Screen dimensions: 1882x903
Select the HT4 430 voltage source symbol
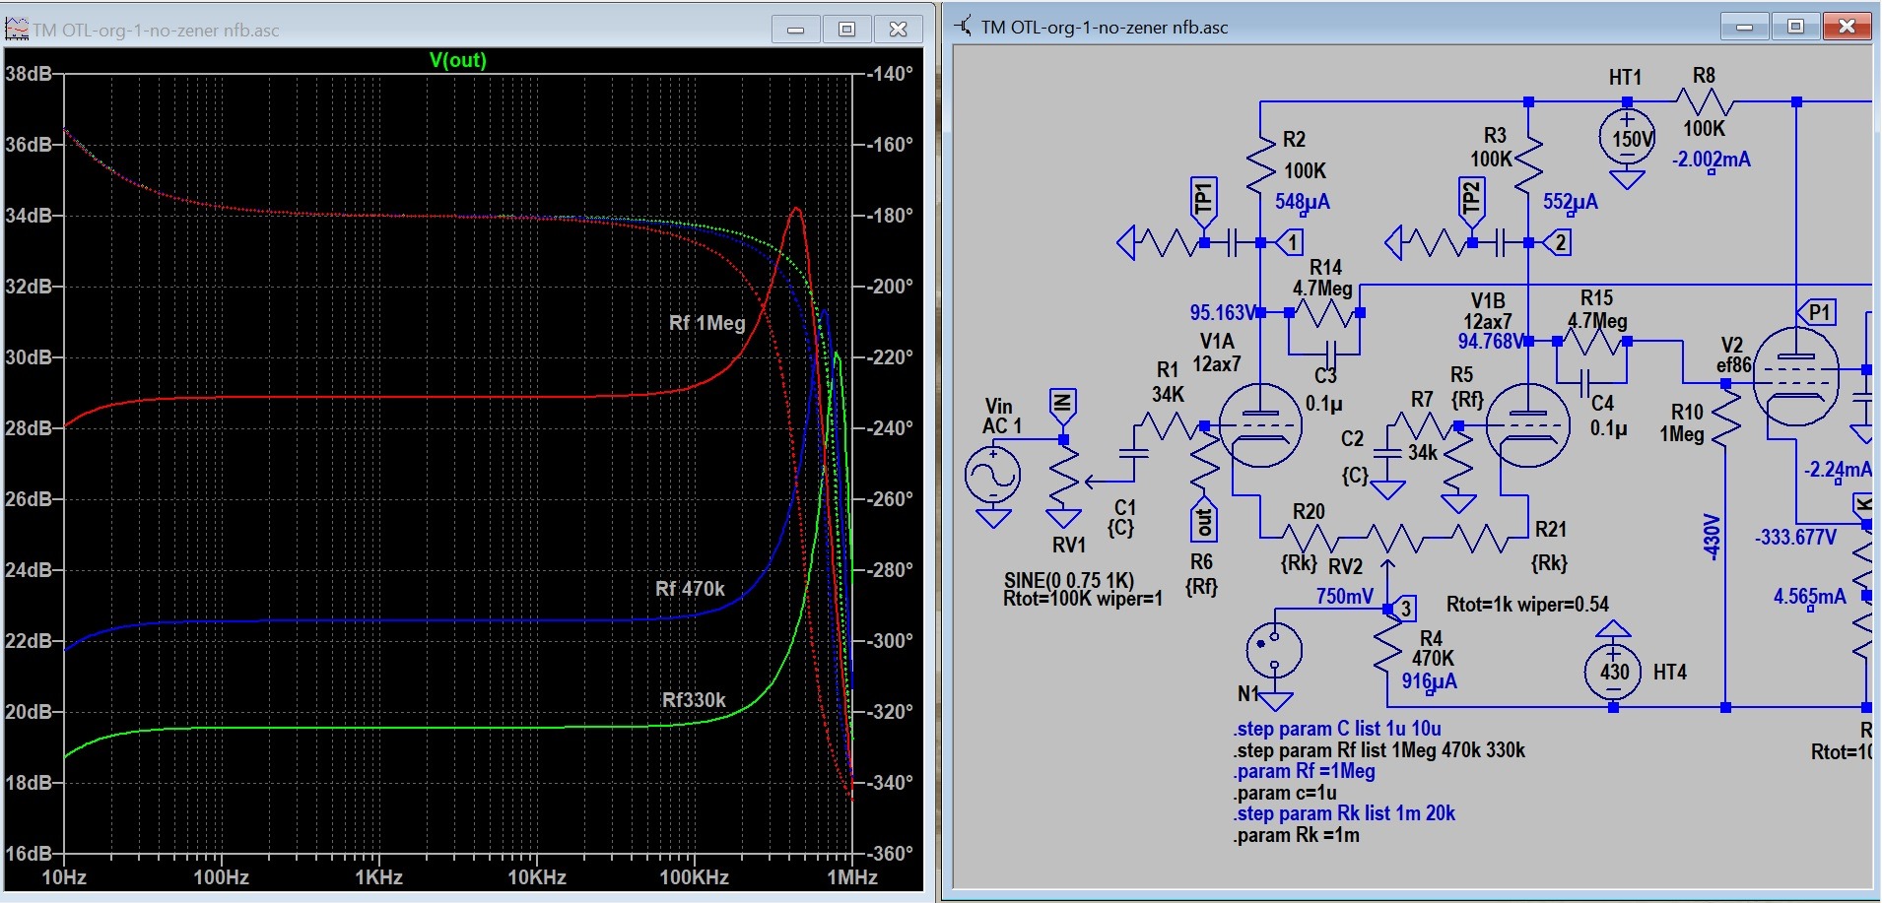(1613, 672)
